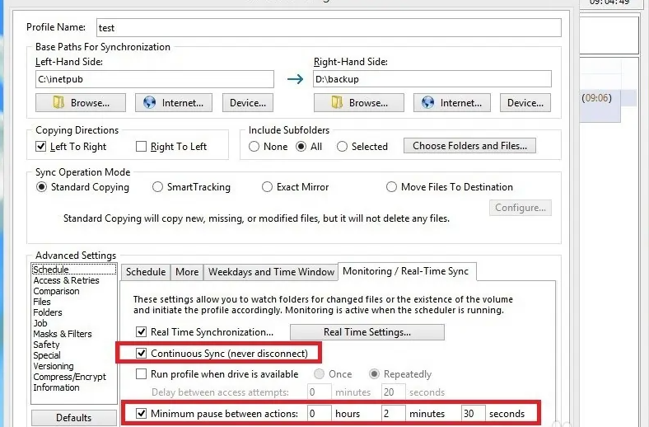Click Right-Hand Side path field
Screen dimensions: 649x427
click(x=432, y=78)
